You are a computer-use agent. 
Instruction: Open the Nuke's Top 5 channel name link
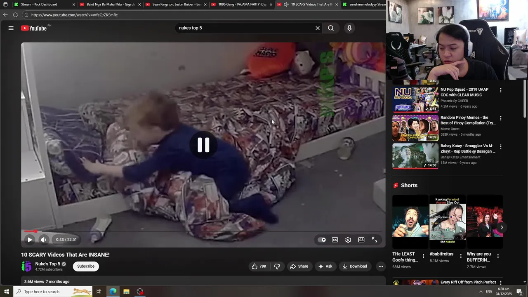pos(47,264)
